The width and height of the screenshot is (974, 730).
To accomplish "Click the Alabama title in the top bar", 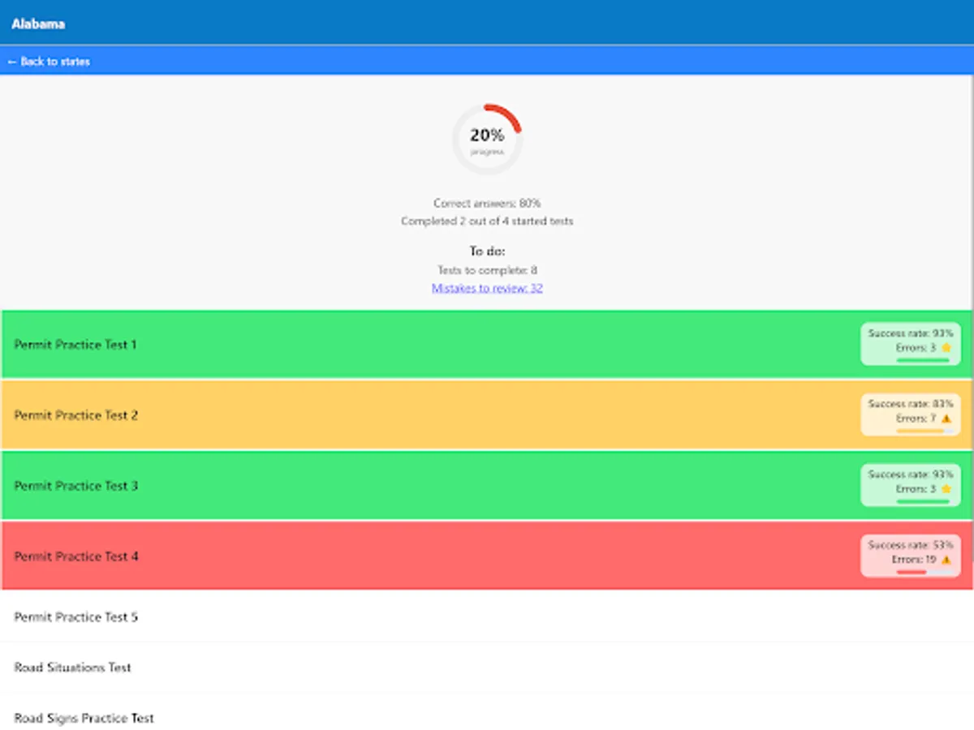I will pyautogui.click(x=38, y=24).
